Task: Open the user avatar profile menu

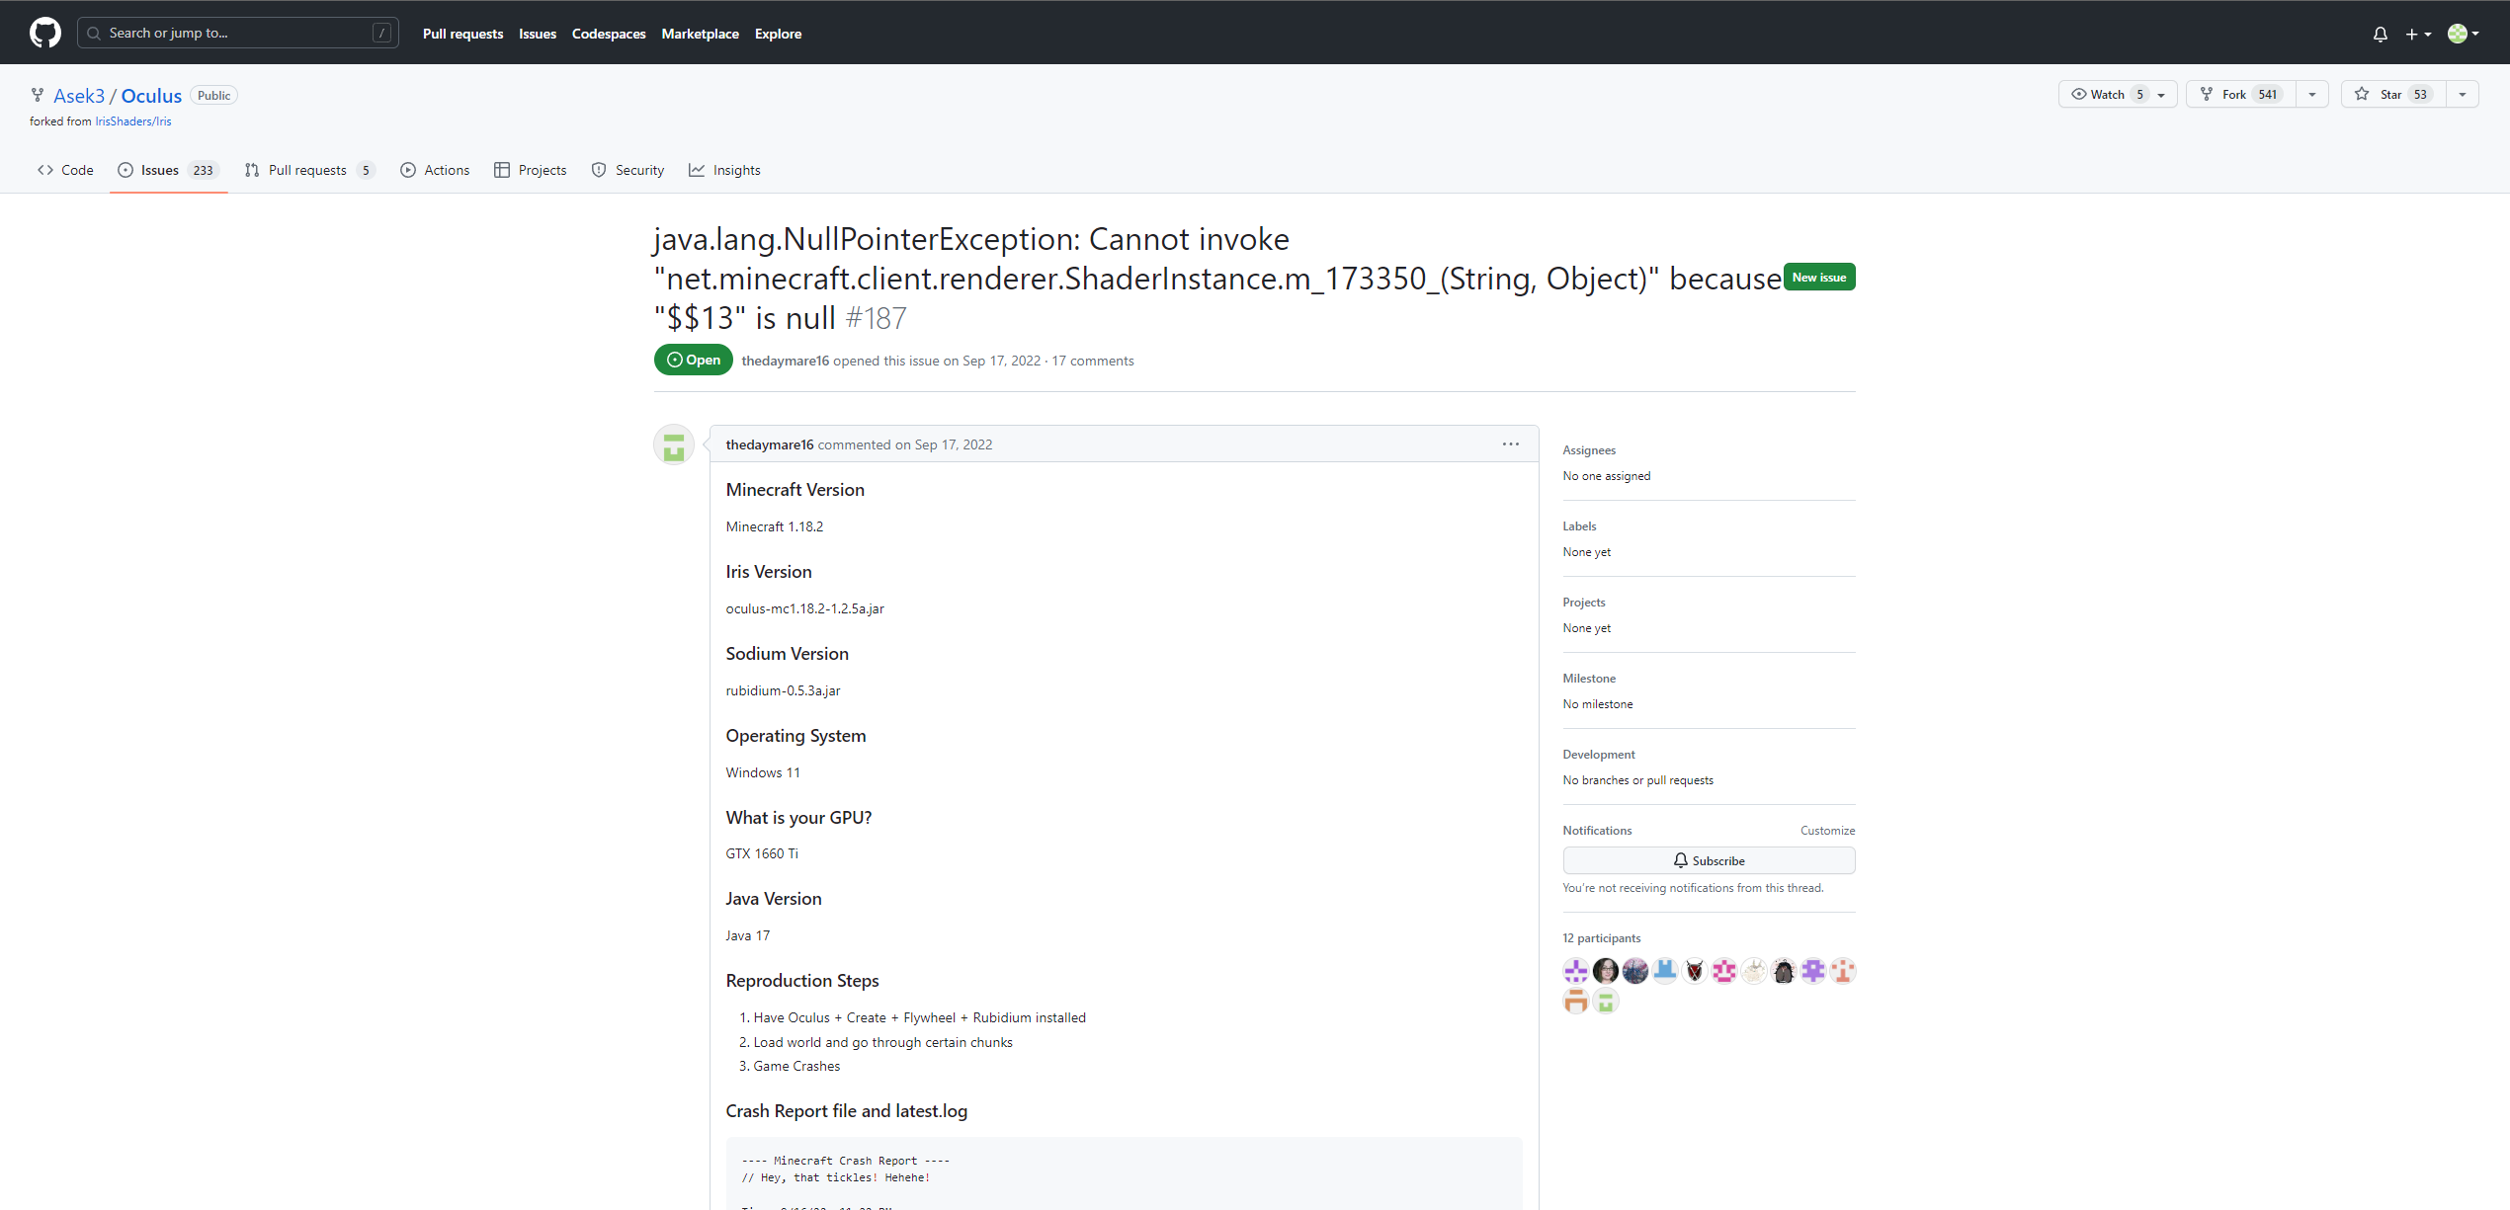Action: tap(2463, 34)
